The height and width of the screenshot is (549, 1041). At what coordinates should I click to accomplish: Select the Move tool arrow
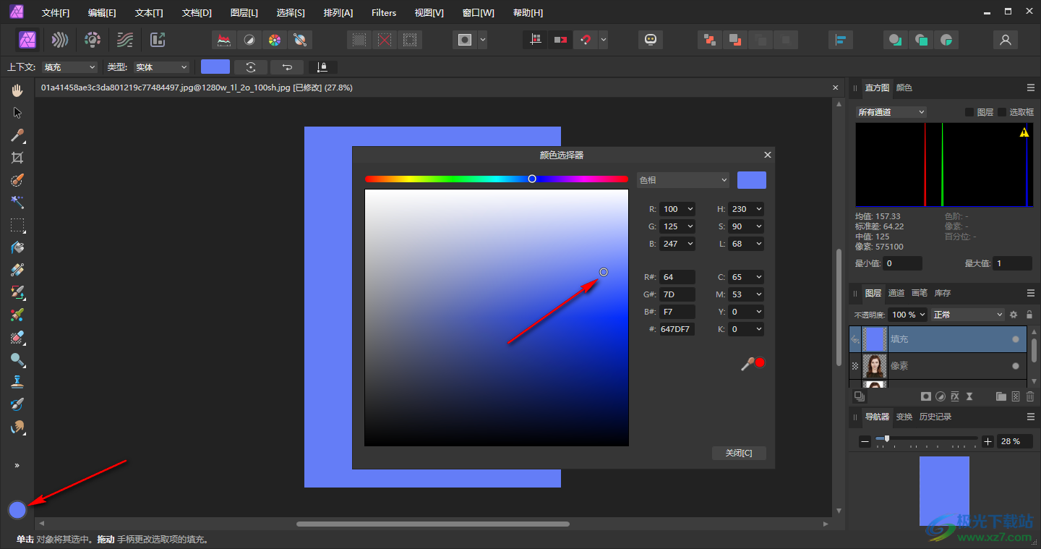pyautogui.click(x=17, y=113)
